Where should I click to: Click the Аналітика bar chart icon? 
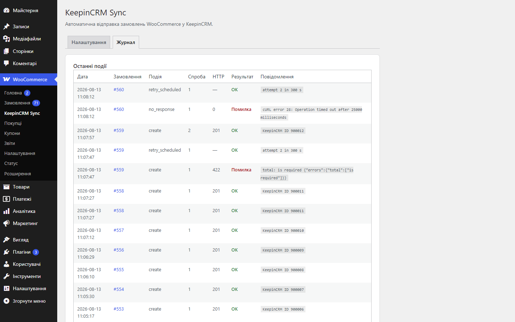(x=6, y=211)
